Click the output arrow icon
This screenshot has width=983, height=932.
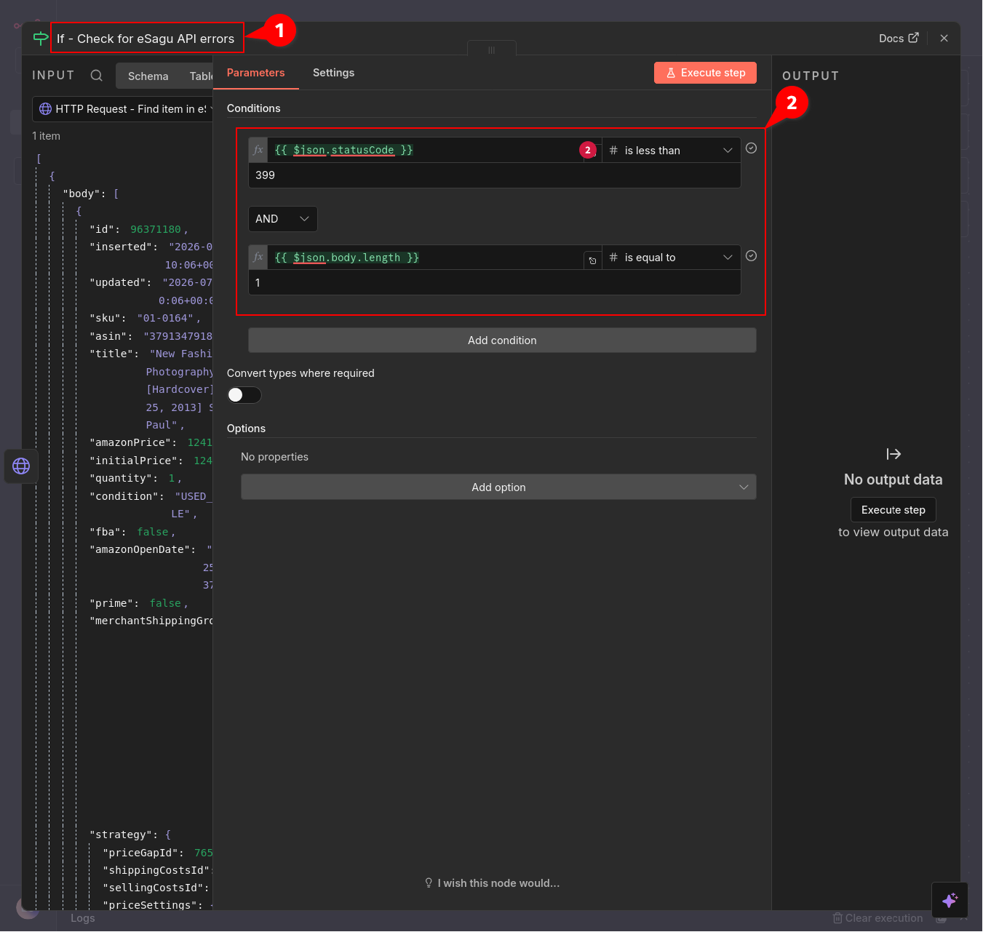tap(894, 455)
